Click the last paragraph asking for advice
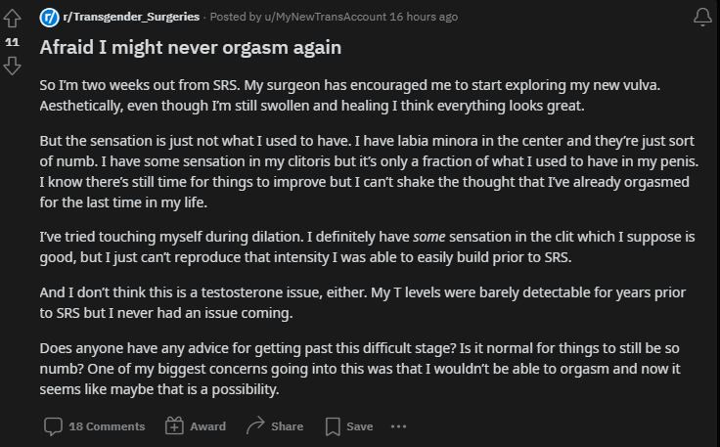Screen dimensions: 720x447 pos(360,369)
